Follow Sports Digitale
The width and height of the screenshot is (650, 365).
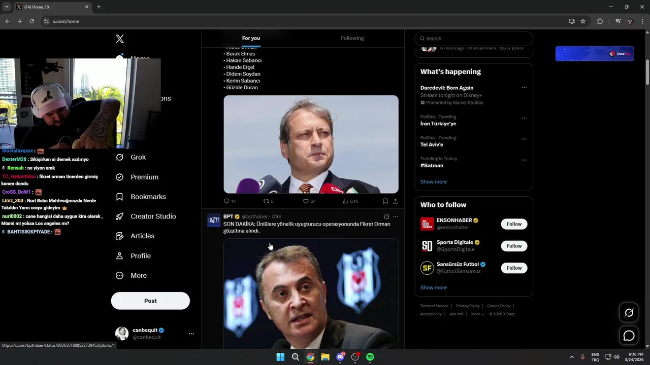(514, 246)
